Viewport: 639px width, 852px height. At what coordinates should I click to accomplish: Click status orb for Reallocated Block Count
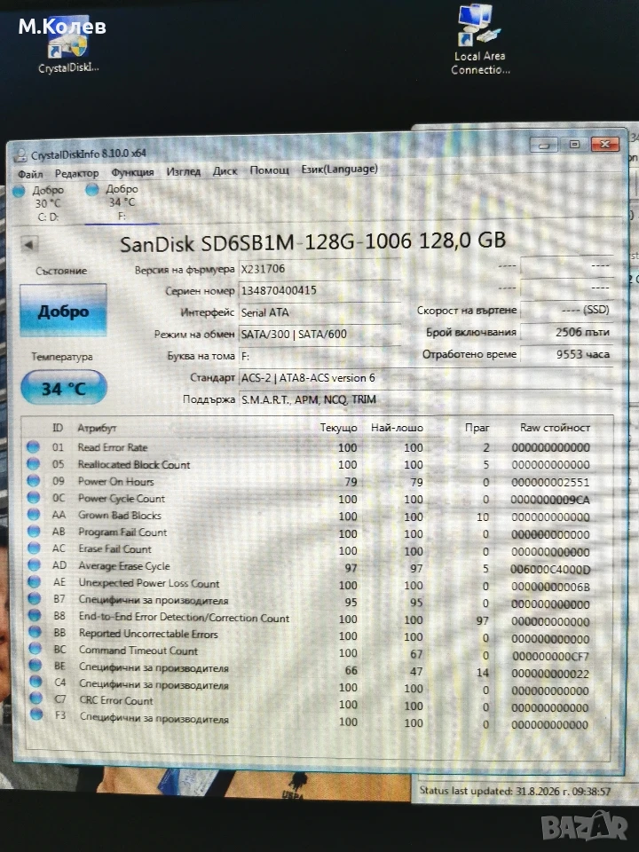click(x=33, y=463)
